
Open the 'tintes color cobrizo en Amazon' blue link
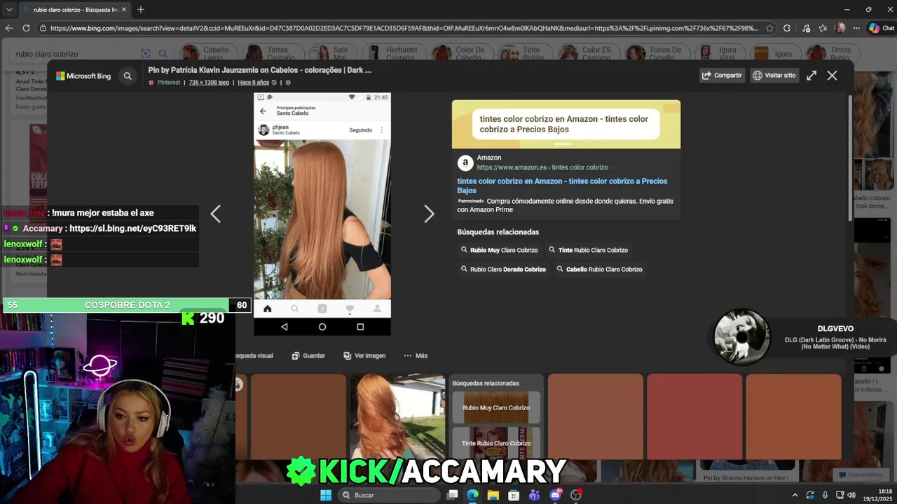point(562,185)
